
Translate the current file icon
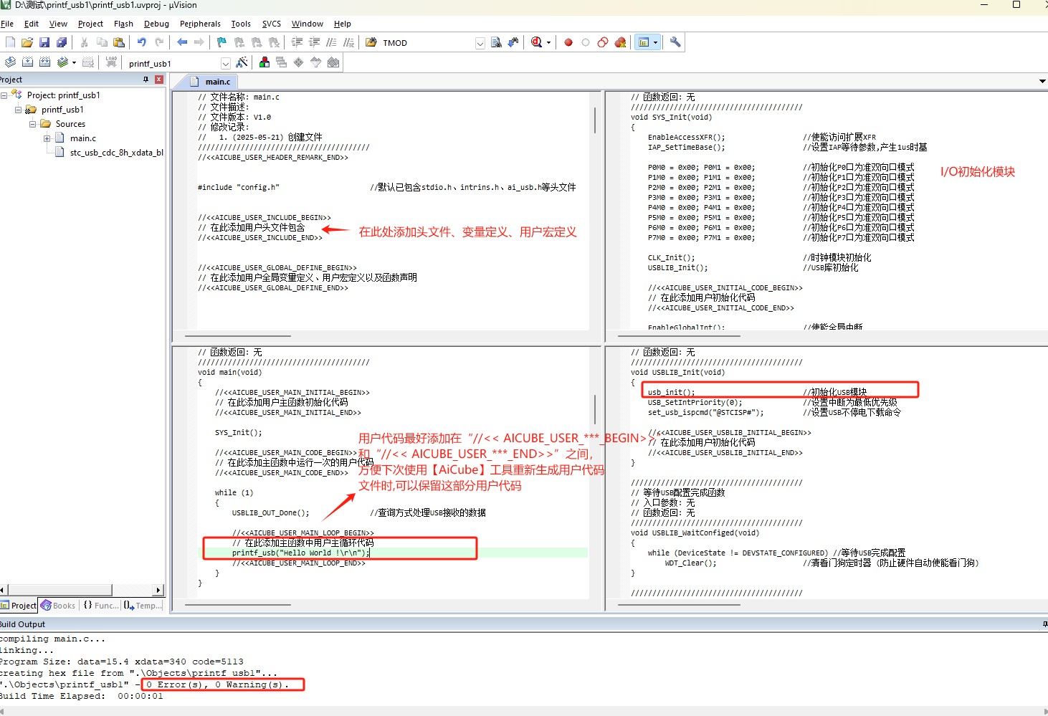10,62
